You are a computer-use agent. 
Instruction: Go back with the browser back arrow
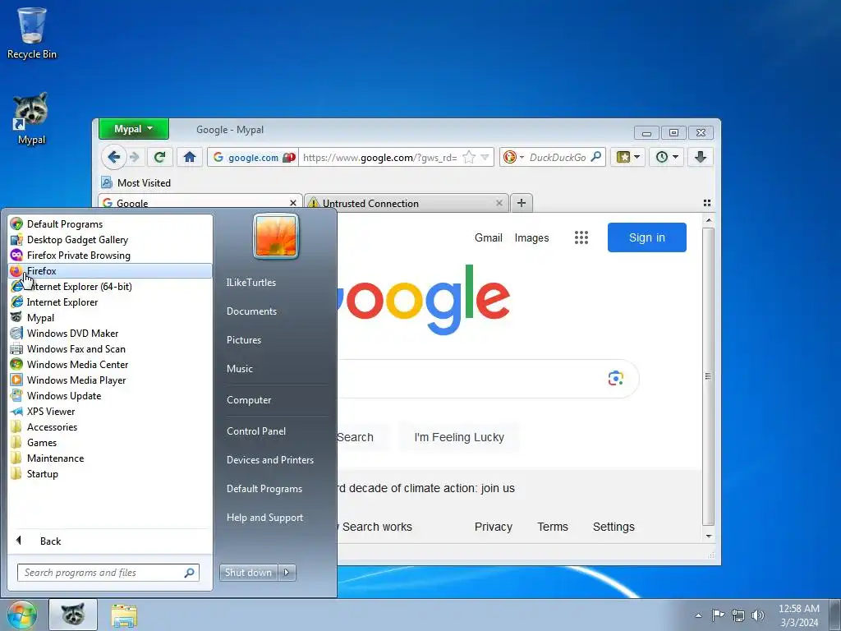[x=113, y=157]
